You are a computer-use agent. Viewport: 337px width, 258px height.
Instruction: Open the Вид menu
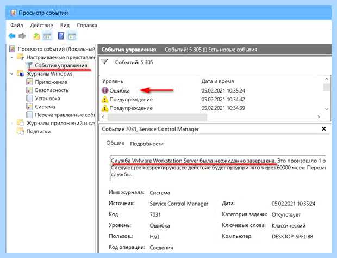65,25
